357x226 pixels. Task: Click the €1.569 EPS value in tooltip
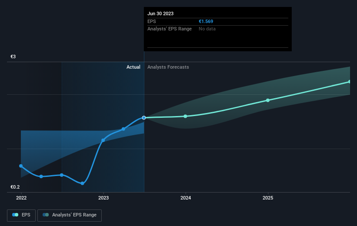206,21
